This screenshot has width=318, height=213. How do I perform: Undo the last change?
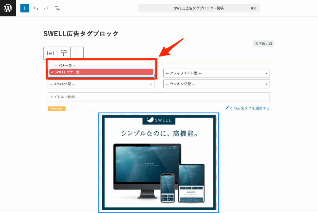35,8
